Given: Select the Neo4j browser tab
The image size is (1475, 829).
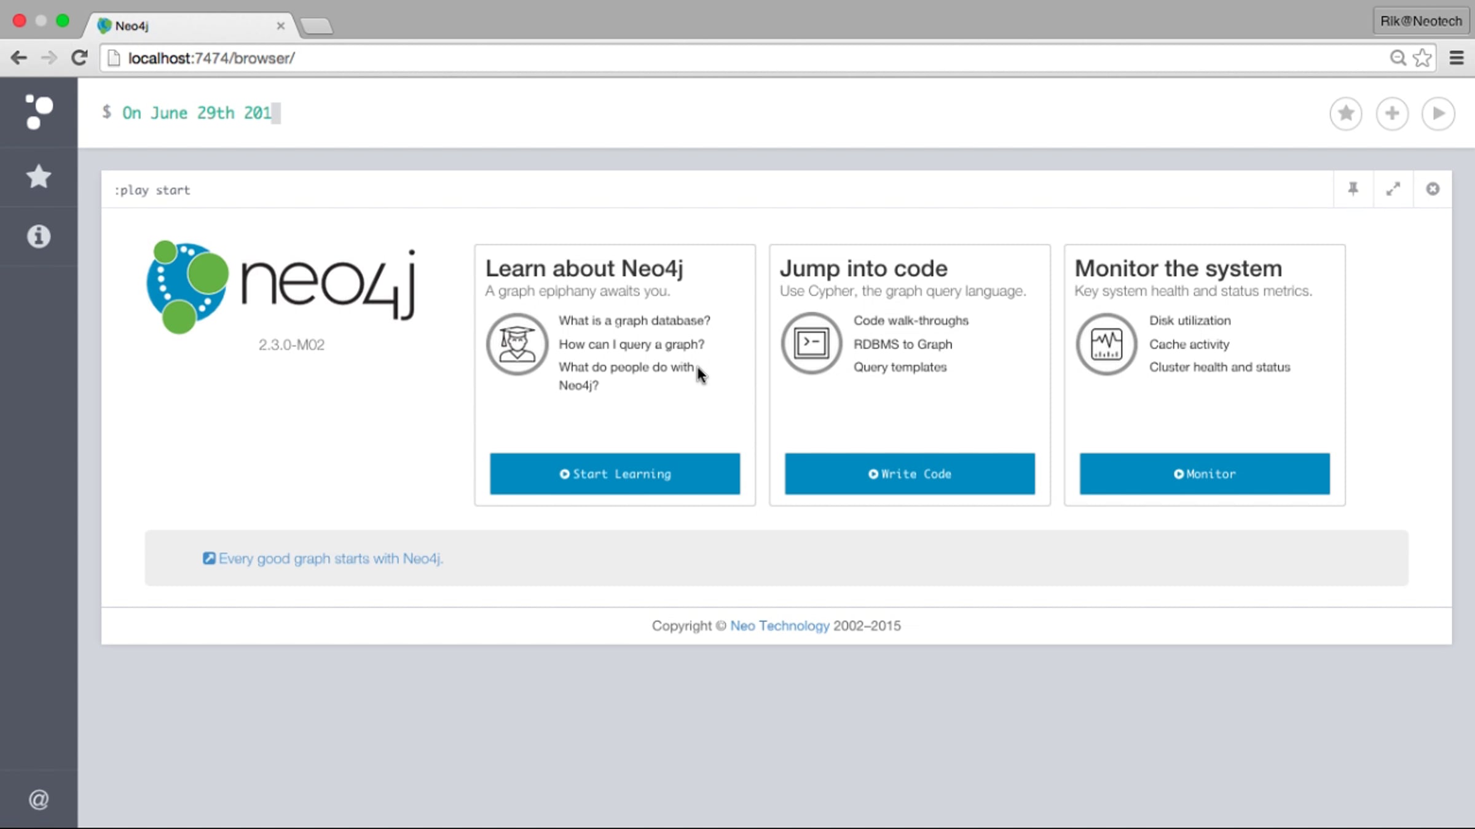Looking at the screenshot, I should (184, 26).
